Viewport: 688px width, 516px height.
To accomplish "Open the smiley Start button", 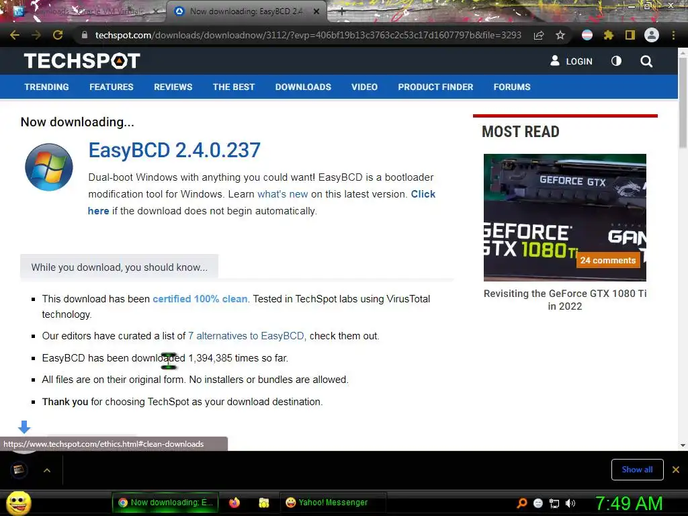I will click(18, 503).
